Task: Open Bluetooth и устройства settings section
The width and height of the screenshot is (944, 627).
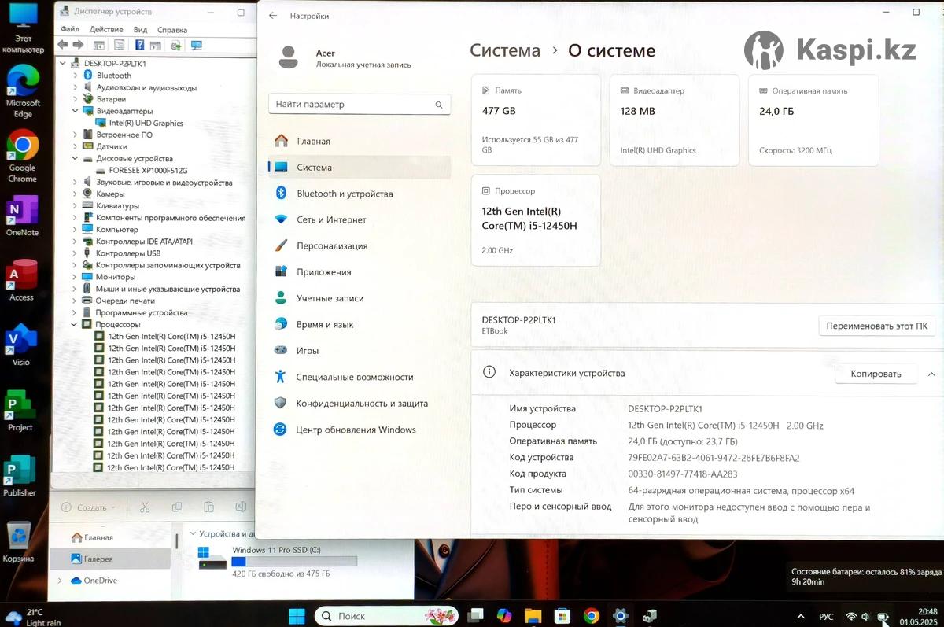Action: click(360, 194)
